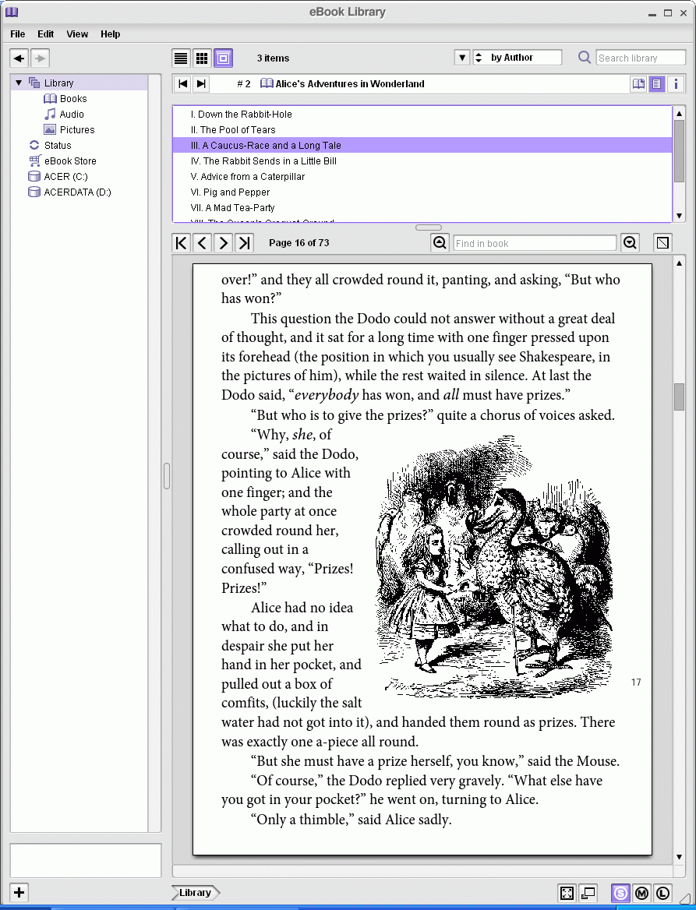Click the page view scroll-up arrow
Viewport: 696px width, 910px height.
[x=679, y=263]
